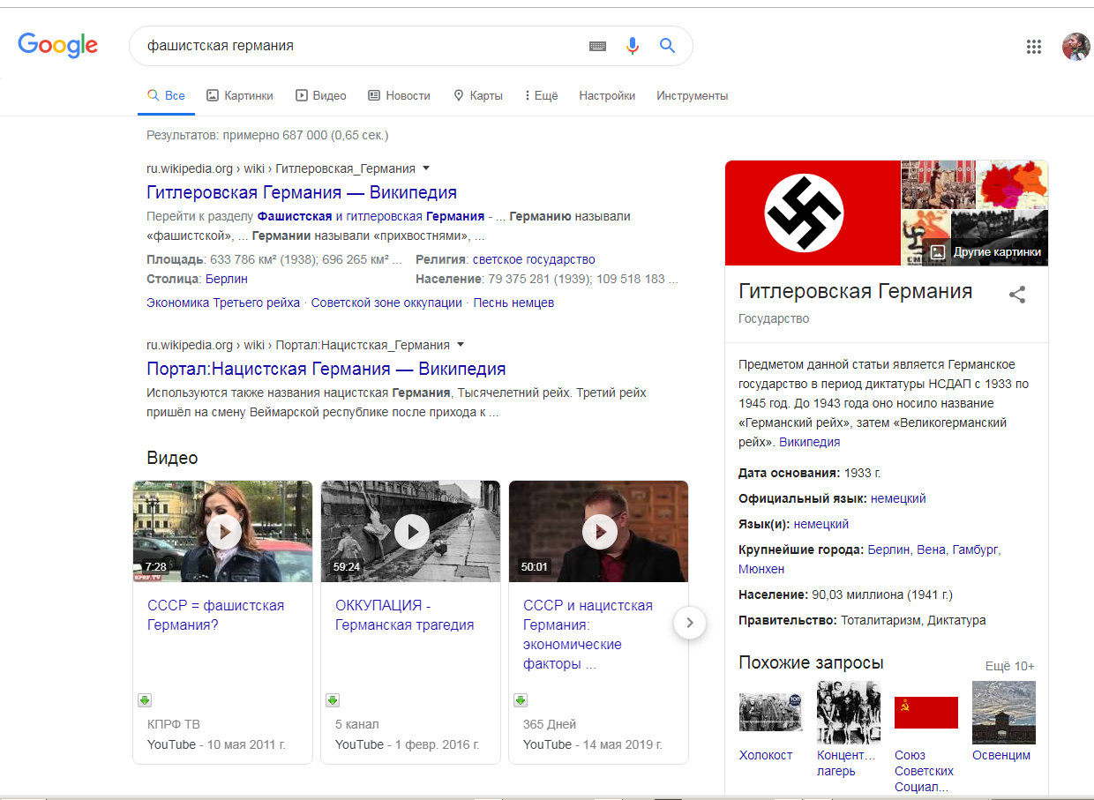This screenshot has width=1094, height=800.
Task: Click Правительство: Тоталитаризм, Диктатура text
Action: point(862,620)
